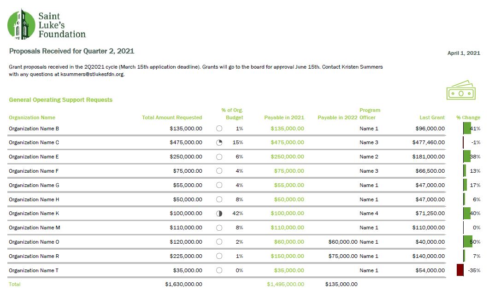
Task: Click the Program Officer column header
Action: (370, 114)
